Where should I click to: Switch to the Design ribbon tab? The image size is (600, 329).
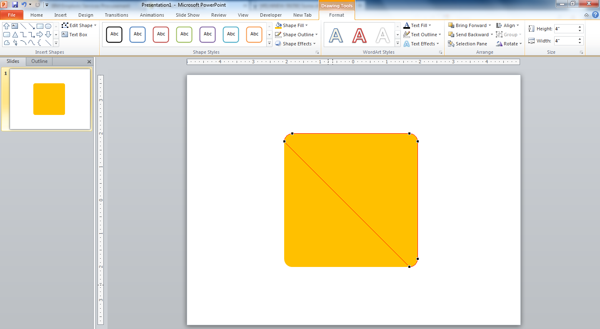point(86,15)
